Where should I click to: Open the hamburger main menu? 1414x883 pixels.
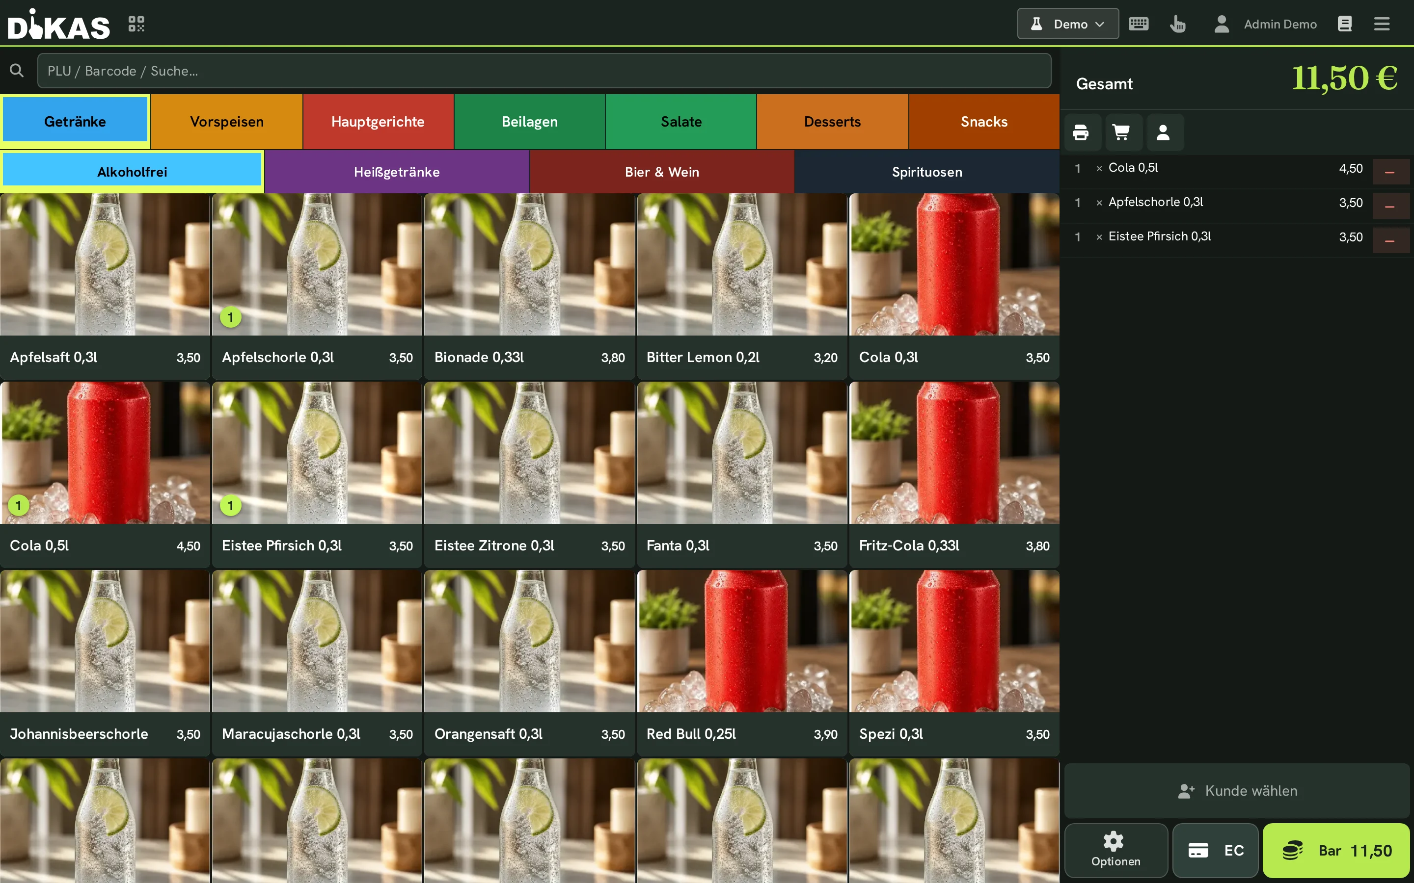1382,24
